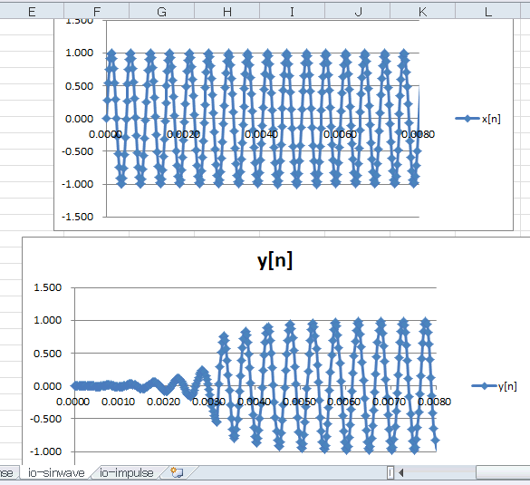Select the io-sinwave sheet tab
The image size is (530, 485).
(56, 472)
